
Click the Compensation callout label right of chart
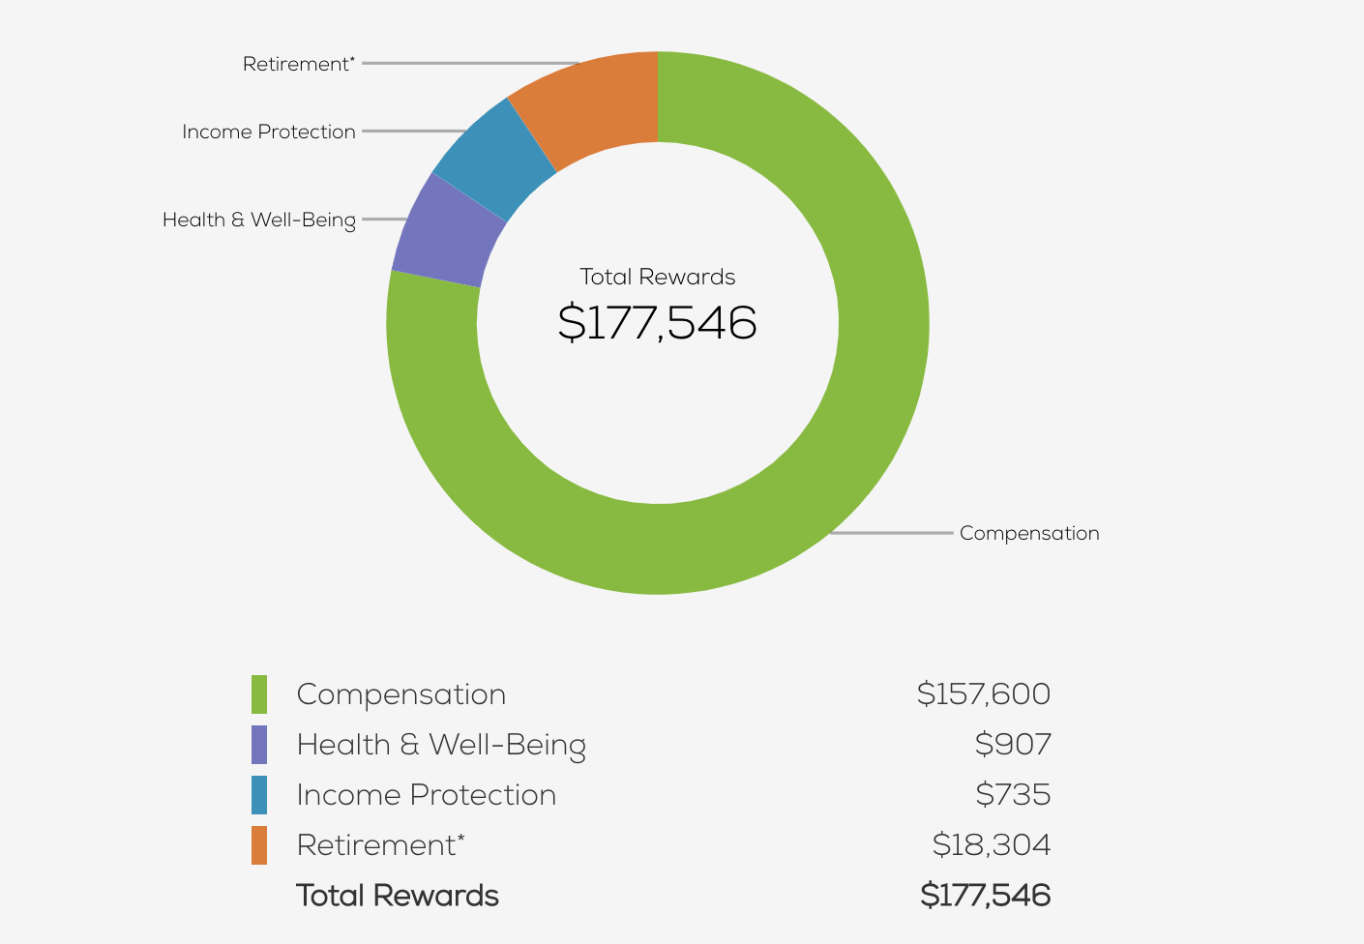tap(1029, 533)
